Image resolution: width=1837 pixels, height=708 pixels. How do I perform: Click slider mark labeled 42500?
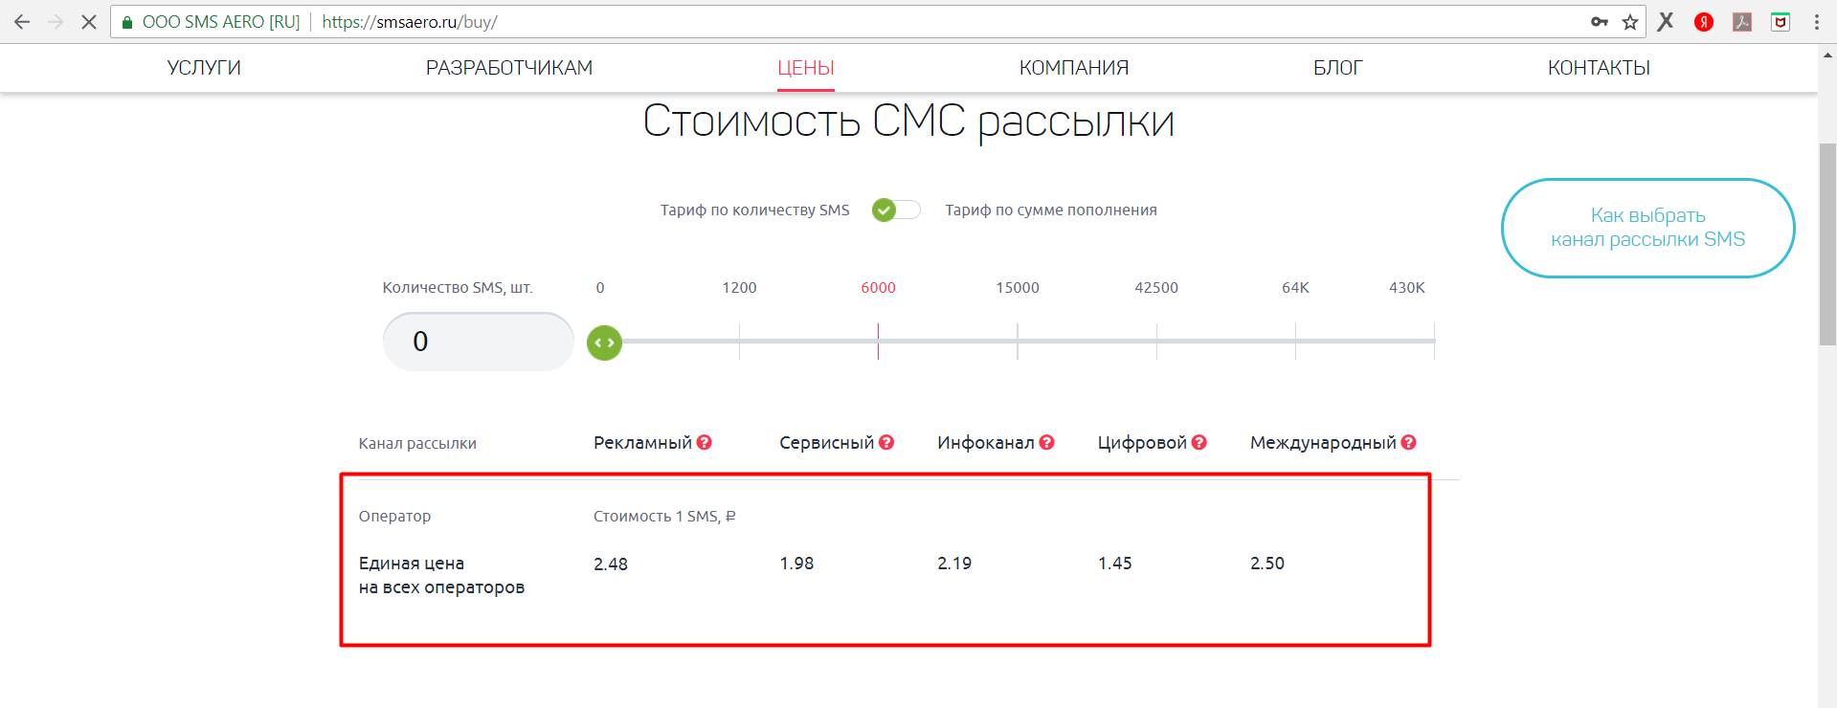1156,287
